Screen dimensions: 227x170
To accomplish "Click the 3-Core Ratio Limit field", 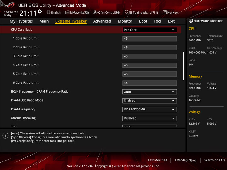I will click(x=149, y=56).
